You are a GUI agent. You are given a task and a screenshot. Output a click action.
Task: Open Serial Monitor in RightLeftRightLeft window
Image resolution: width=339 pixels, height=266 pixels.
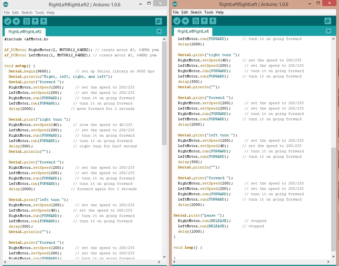pyautogui.click(x=328, y=21)
